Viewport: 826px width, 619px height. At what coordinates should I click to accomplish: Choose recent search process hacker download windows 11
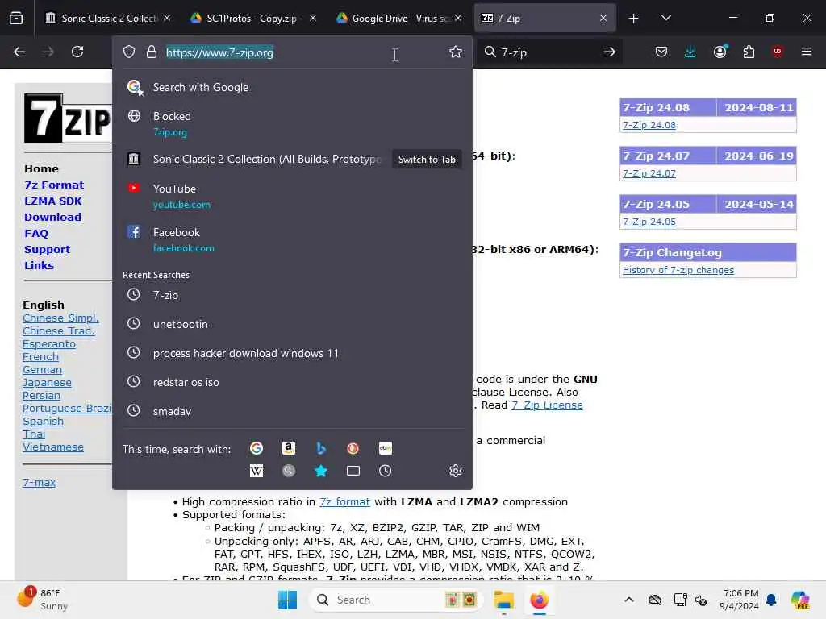click(292, 353)
